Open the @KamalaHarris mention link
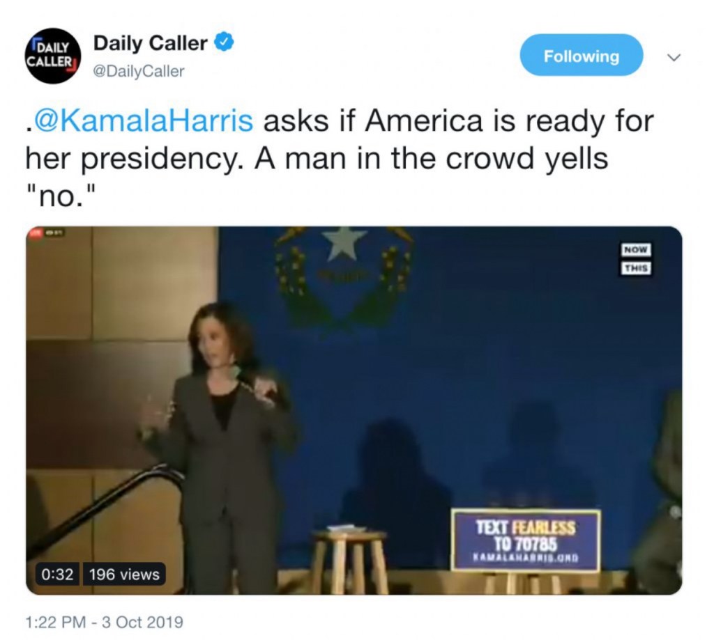Screen dimensions: 714x640 coord(142,121)
